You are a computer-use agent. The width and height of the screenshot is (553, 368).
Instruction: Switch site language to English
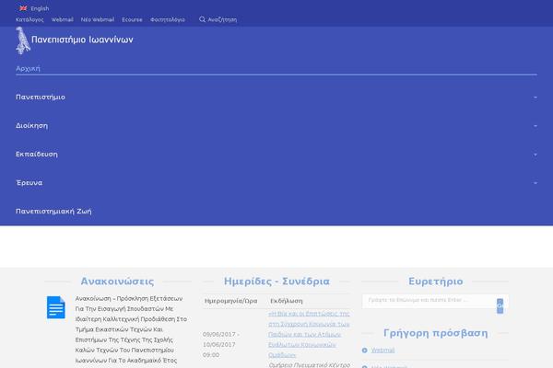click(40, 8)
